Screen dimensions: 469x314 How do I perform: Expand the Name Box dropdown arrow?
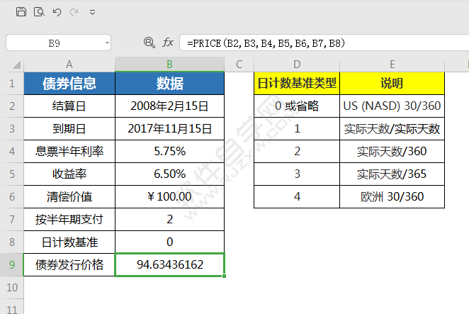pos(107,43)
